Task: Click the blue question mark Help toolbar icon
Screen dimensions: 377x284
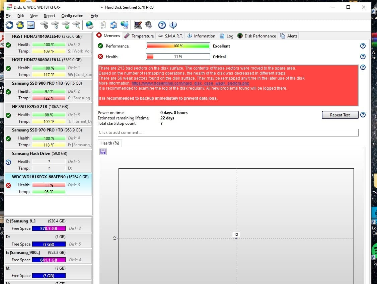Action: [162, 25]
